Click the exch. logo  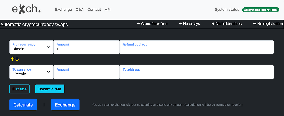pos(26,9)
